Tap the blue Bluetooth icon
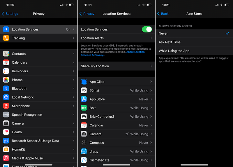The width and height of the screenshot is (233, 167). tap(6, 89)
